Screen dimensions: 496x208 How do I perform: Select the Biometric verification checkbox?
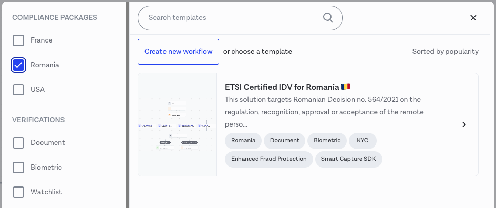coord(18,168)
